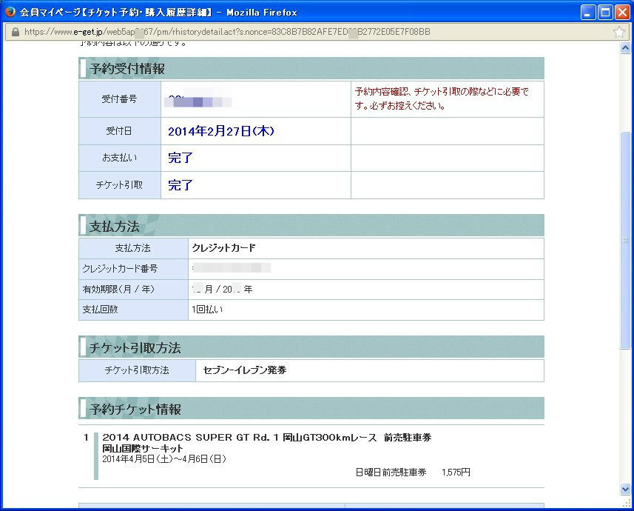634x511 pixels.
Task: Click the 支払方法 label cell in table
Action: 133,248
